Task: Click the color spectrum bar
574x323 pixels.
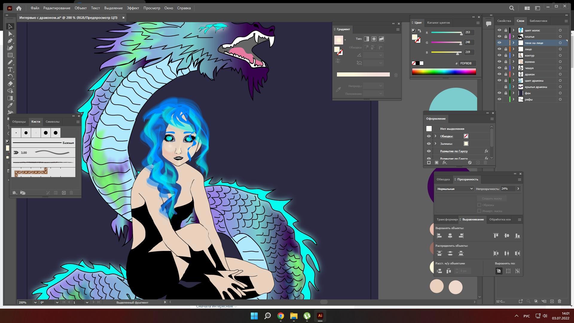Action: click(444, 71)
